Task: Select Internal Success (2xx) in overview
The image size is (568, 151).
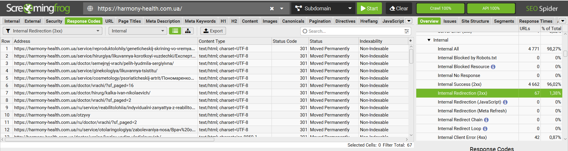Action: 459,84
